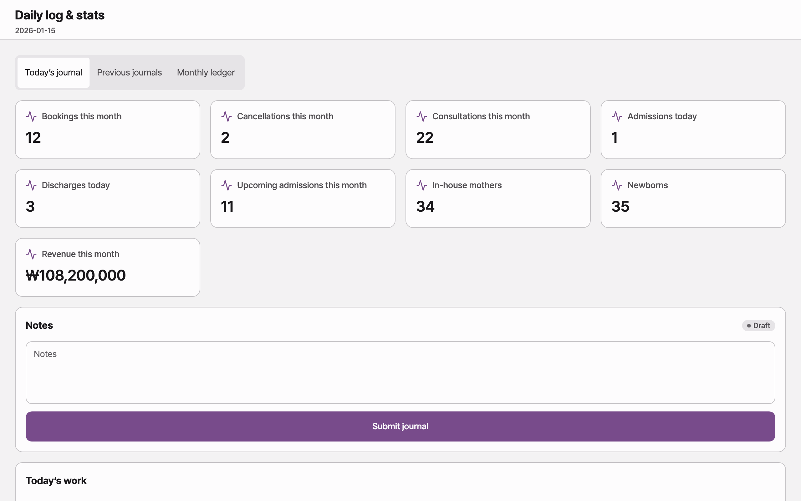Click the pulse icon beside Bookings this month
The width and height of the screenshot is (801, 501).
(x=31, y=116)
